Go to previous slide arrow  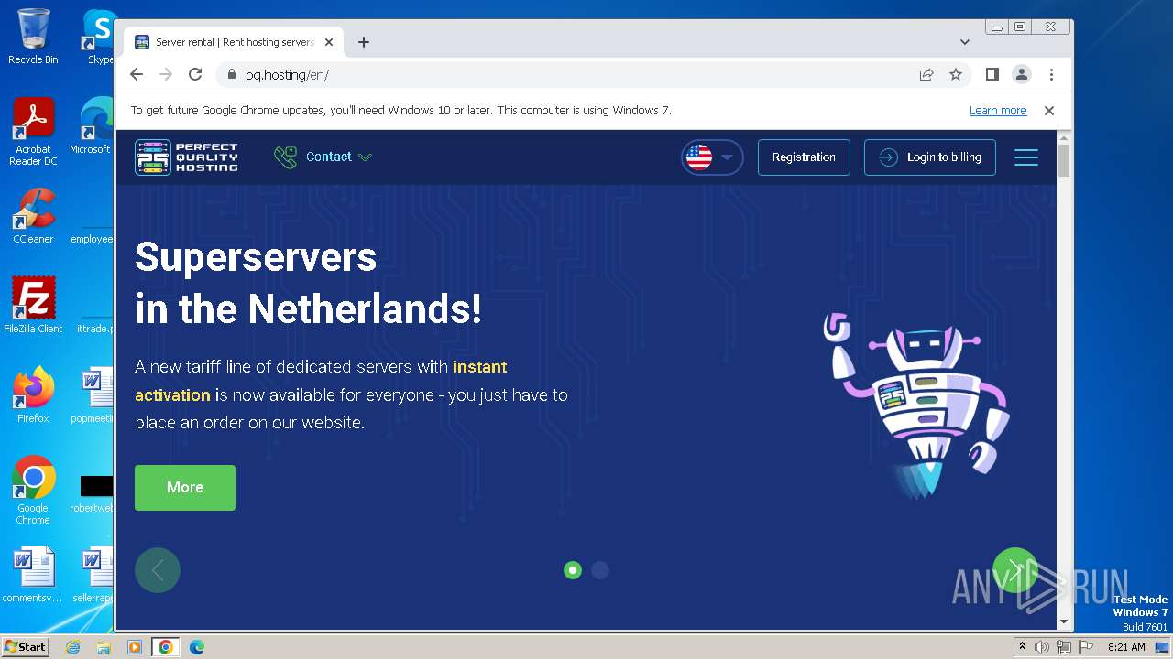(x=158, y=570)
